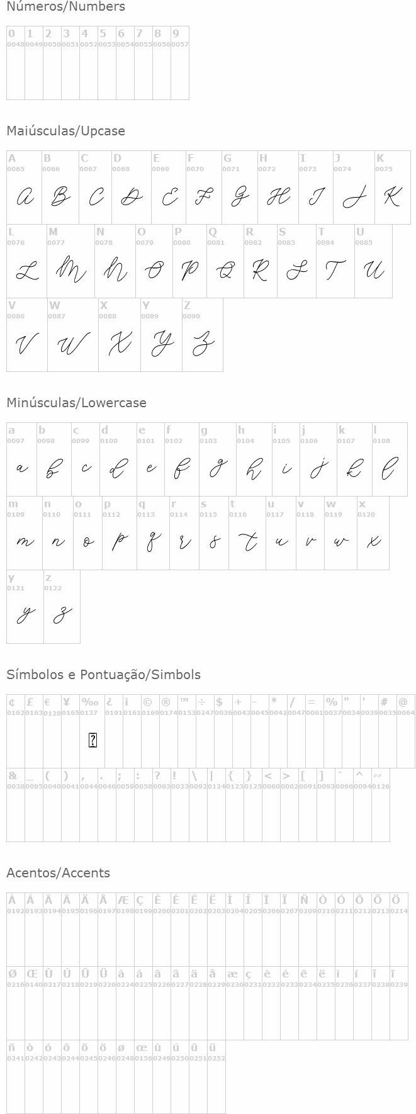
Task: Select the number 9 cell labeled 0057
Action: click(x=180, y=62)
